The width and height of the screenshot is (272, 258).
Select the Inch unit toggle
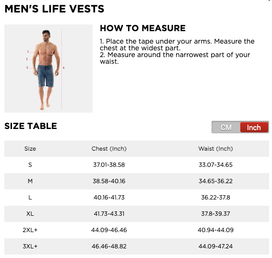(254, 128)
